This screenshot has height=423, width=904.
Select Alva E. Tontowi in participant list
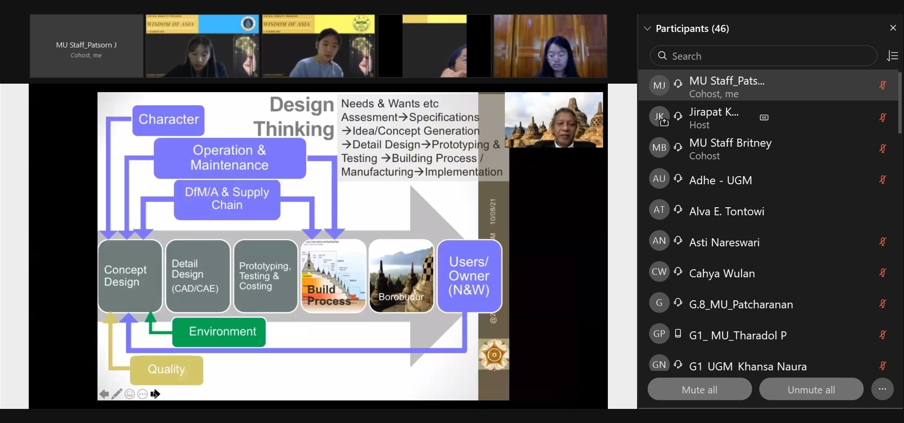click(726, 211)
